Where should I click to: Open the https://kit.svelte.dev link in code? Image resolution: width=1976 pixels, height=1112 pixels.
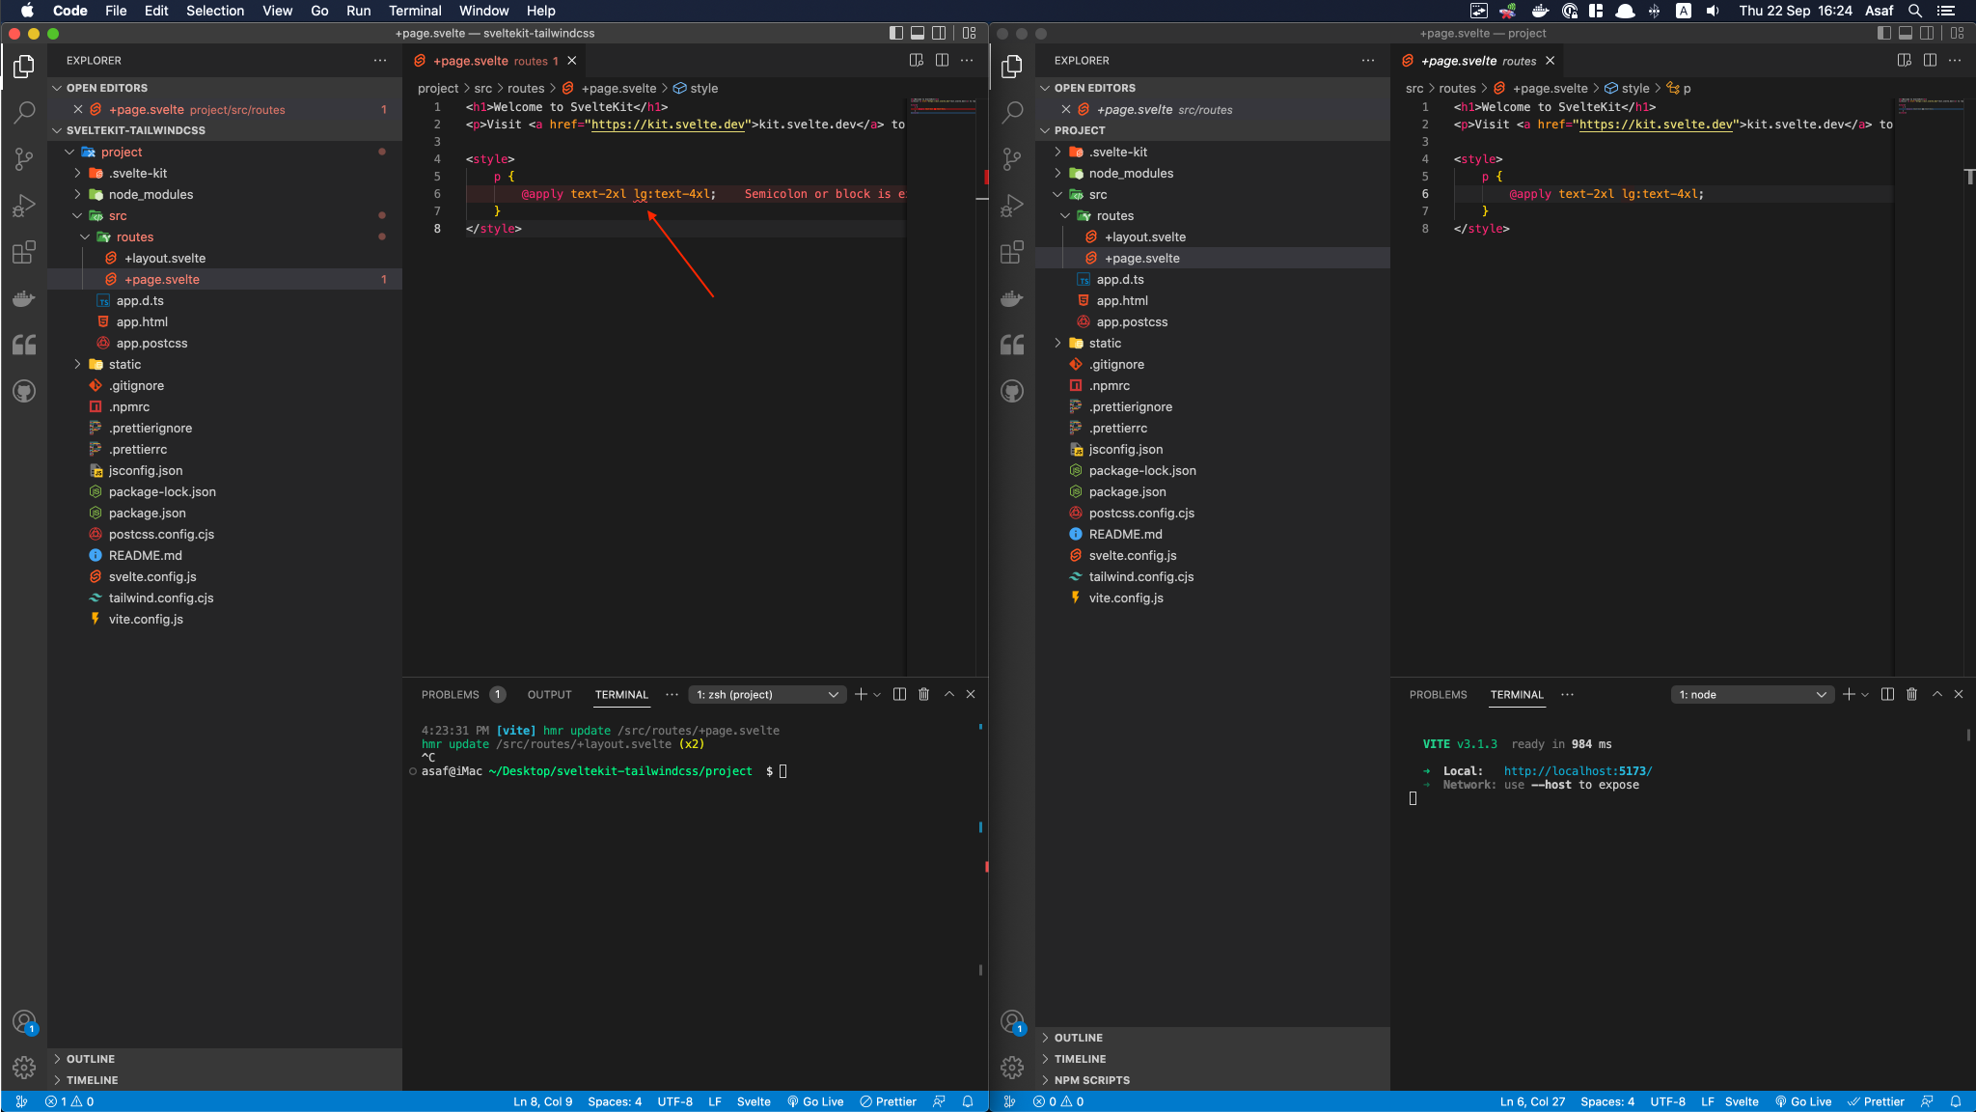(x=667, y=124)
